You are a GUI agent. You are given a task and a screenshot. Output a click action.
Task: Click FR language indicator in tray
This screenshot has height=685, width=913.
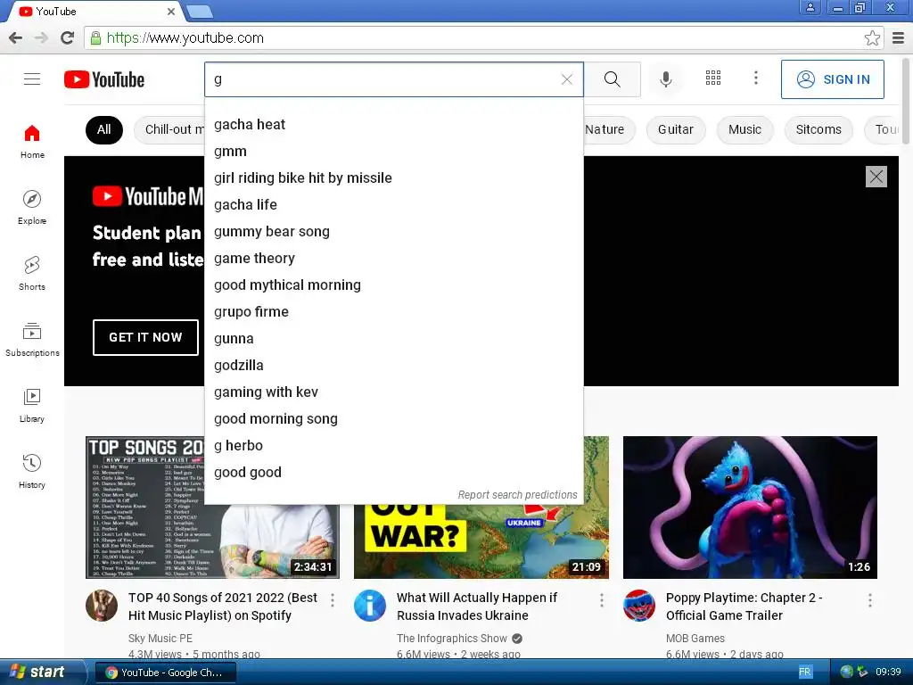805,673
